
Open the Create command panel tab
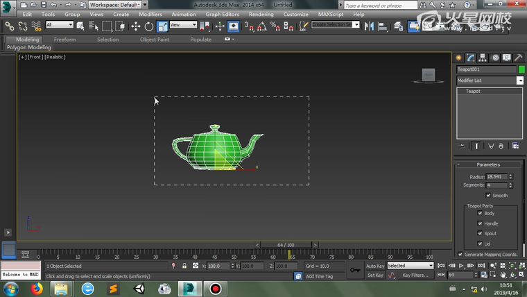tap(459, 58)
